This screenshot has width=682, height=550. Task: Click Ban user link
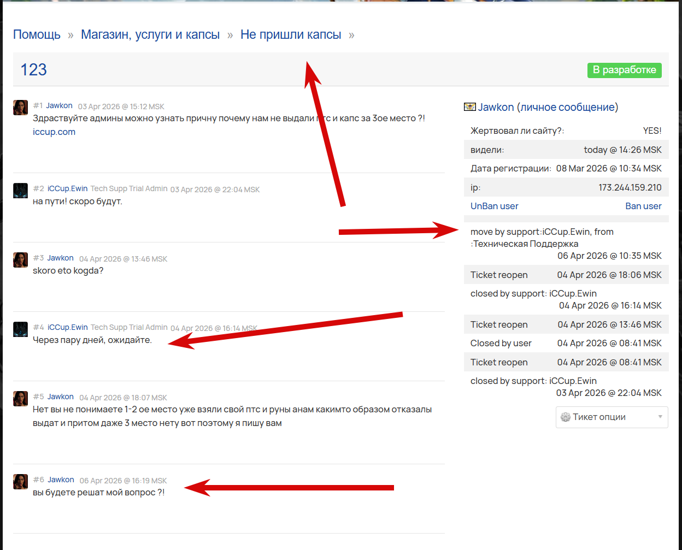(x=643, y=206)
